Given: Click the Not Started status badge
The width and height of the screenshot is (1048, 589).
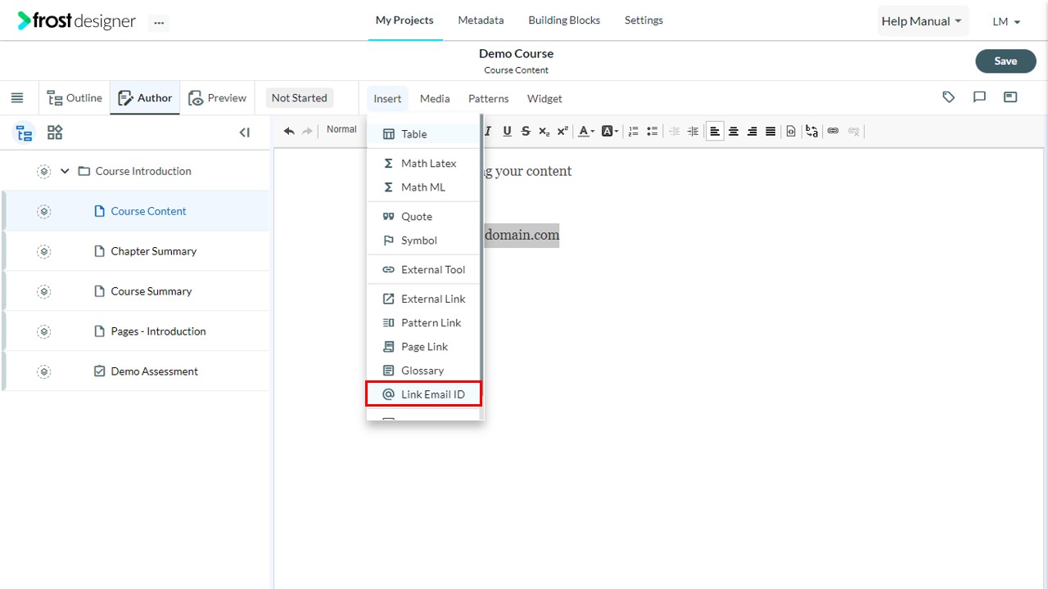Looking at the screenshot, I should tap(300, 98).
